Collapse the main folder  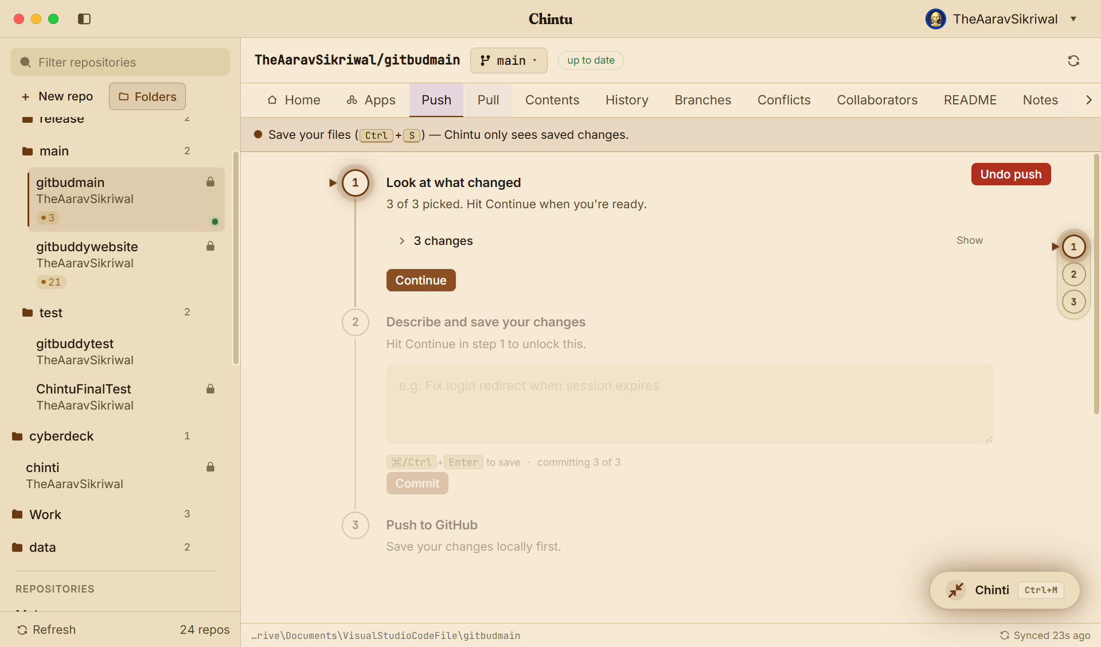click(106, 151)
